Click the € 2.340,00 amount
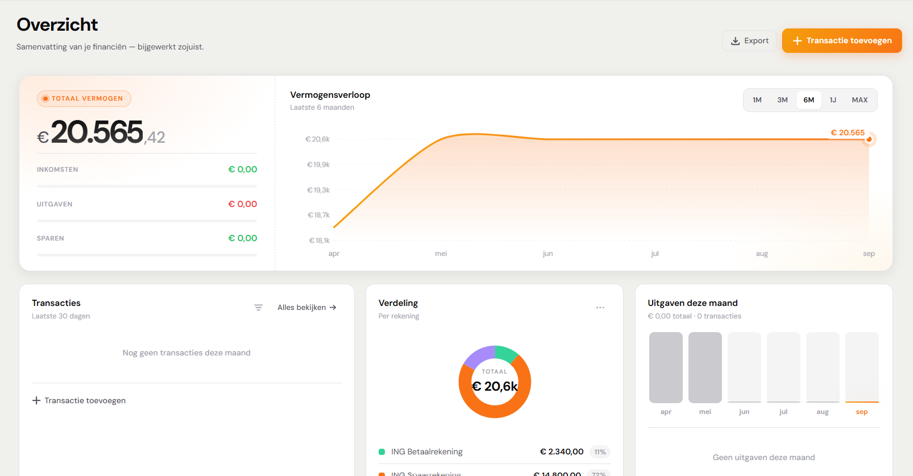Image resolution: width=913 pixels, height=476 pixels. 562,452
